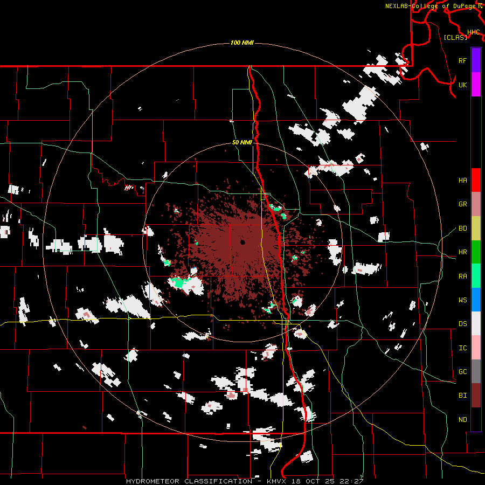Click the BD legend label
The image size is (485, 485).
tap(462, 228)
